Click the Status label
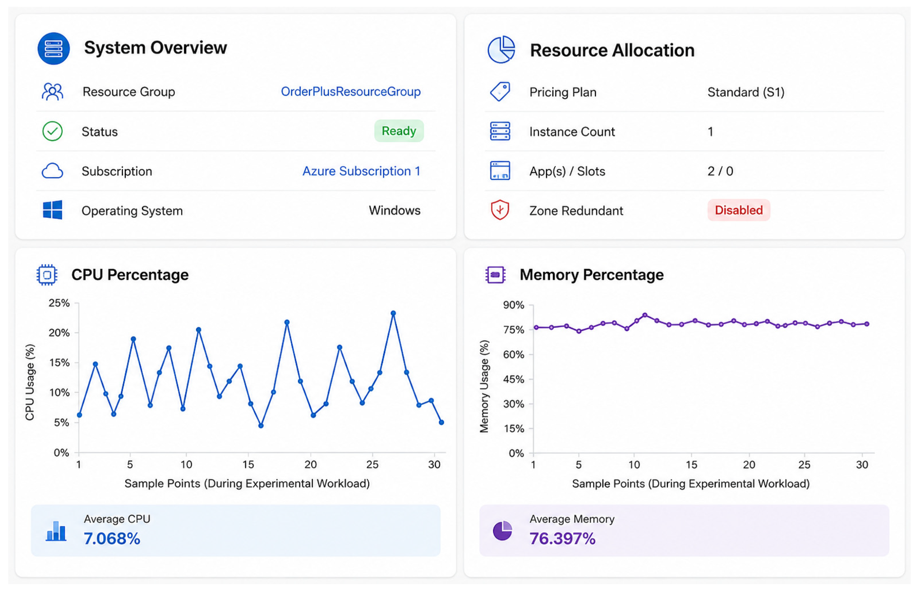This screenshot has width=919, height=594. (99, 131)
